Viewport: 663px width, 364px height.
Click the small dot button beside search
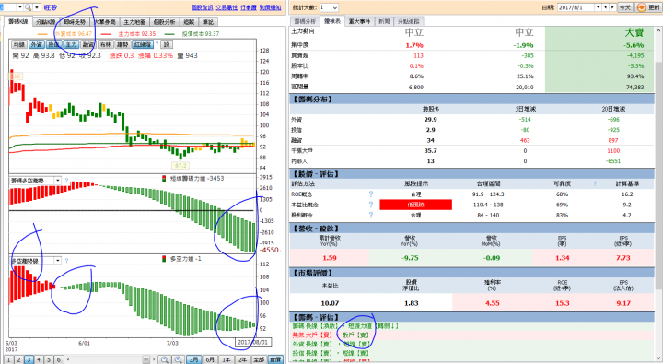(x=37, y=7)
